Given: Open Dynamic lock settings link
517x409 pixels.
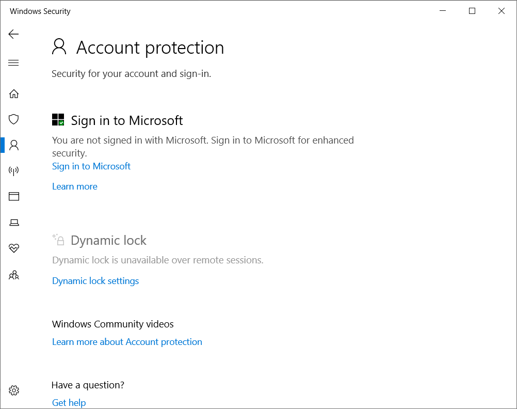Looking at the screenshot, I should tap(95, 281).
